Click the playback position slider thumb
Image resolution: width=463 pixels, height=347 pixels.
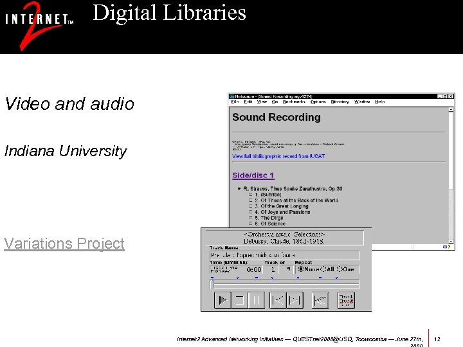pyautogui.click(x=212, y=284)
